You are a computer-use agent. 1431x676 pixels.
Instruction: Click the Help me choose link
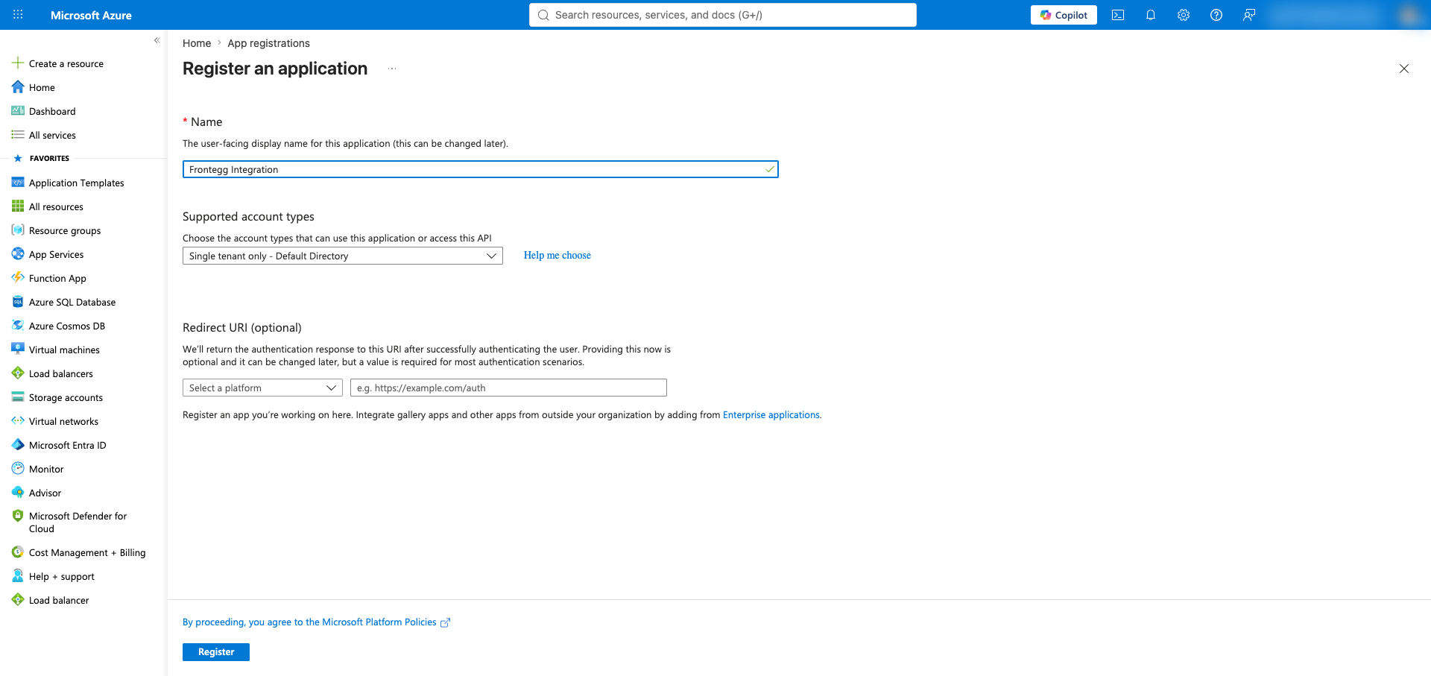click(x=557, y=255)
